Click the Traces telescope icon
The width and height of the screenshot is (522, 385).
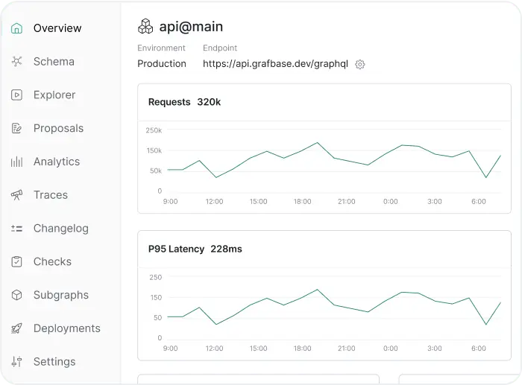coord(16,195)
